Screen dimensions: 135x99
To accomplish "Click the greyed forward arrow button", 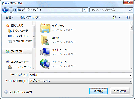I will point(11,10).
